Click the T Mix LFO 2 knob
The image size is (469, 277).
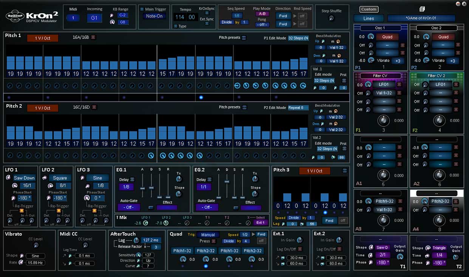[166, 223]
